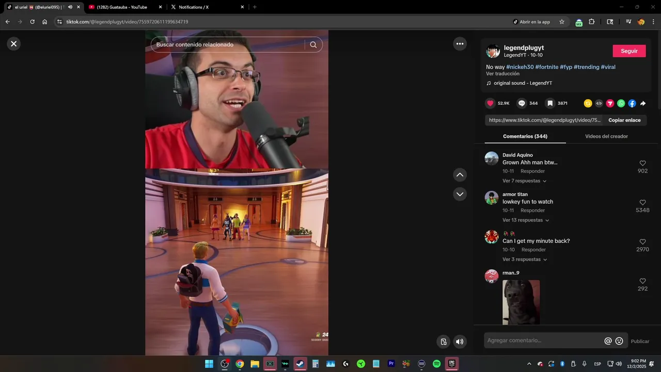Open the #fyp hashtag link
The height and width of the screenshot is (372, 661).
(x=566, y=67)
